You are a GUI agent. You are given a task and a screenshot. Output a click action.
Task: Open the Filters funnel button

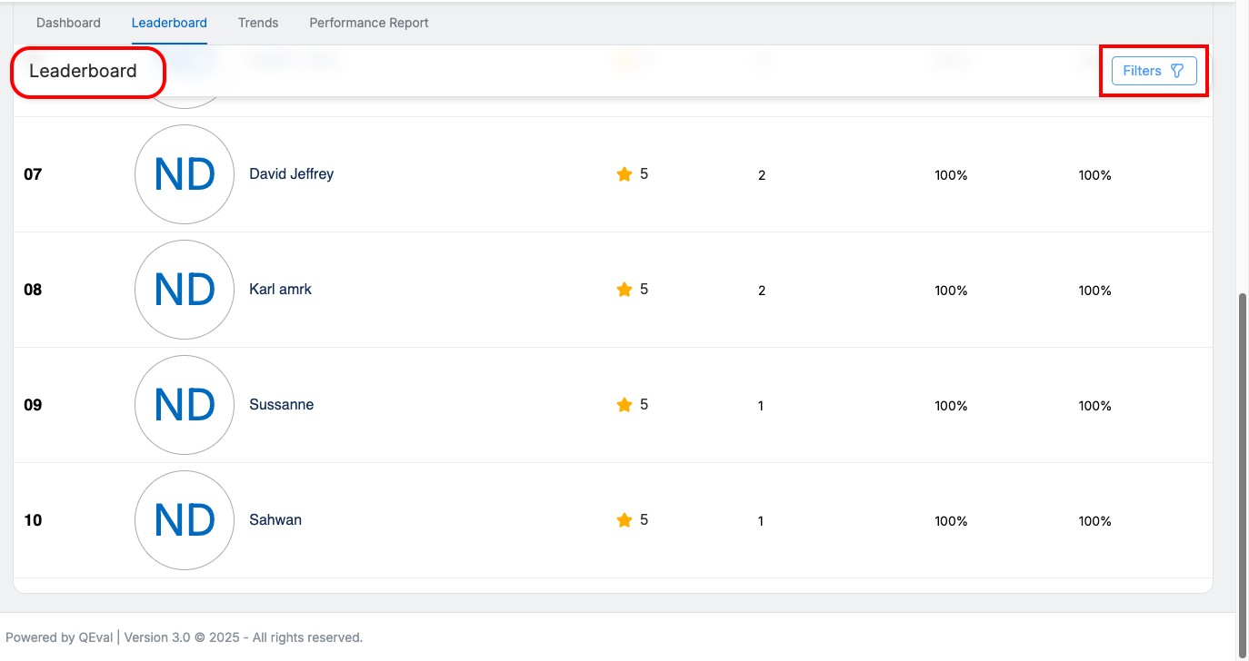click(1154, 71)
